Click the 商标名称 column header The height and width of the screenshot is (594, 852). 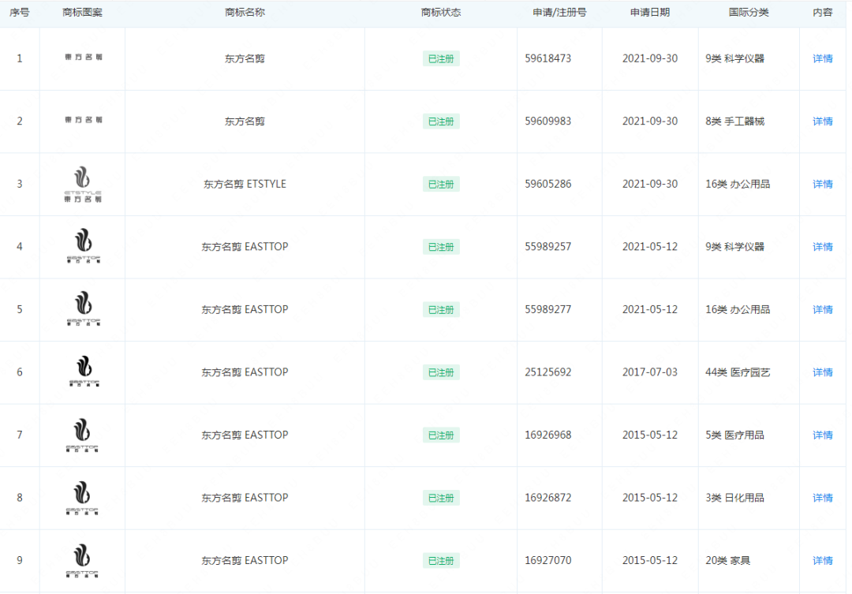(245, 13)
